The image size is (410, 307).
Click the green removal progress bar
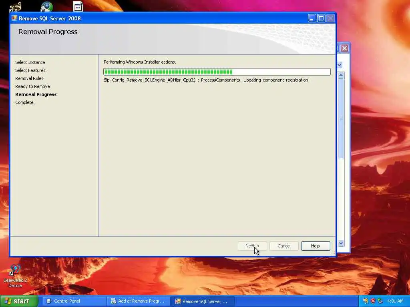click(x=217, y=72)
